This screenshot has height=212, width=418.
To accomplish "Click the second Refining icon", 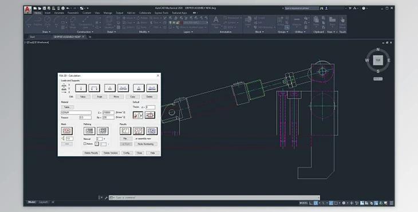I will tap(102, 131).
